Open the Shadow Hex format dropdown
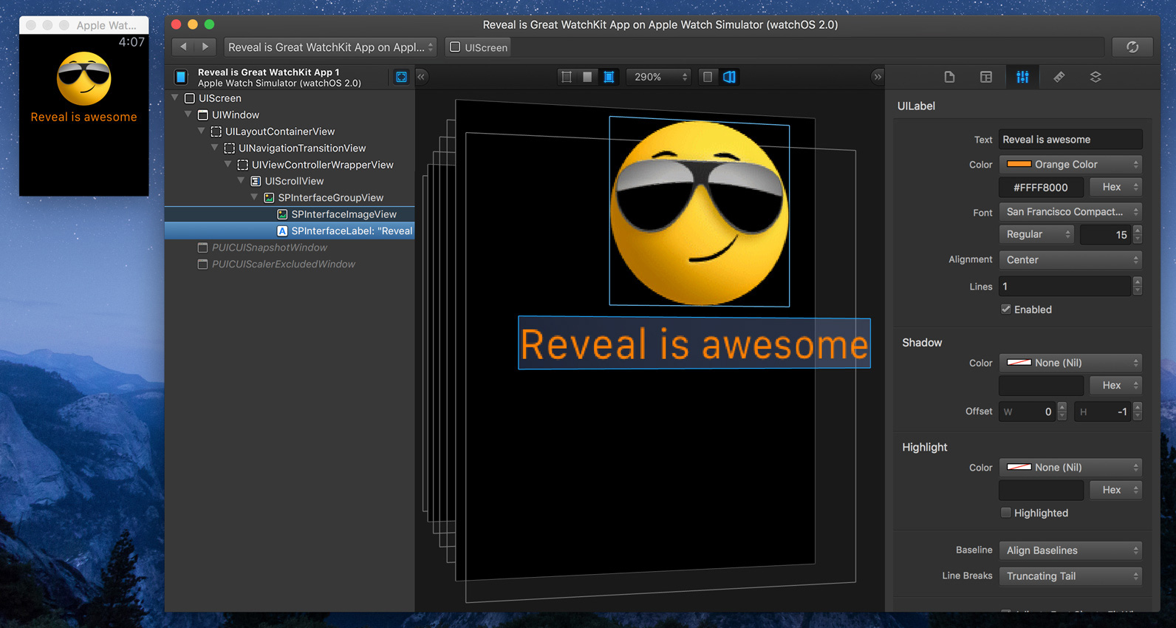The height and width of the screenshot is (628, 1176). 1116,385
